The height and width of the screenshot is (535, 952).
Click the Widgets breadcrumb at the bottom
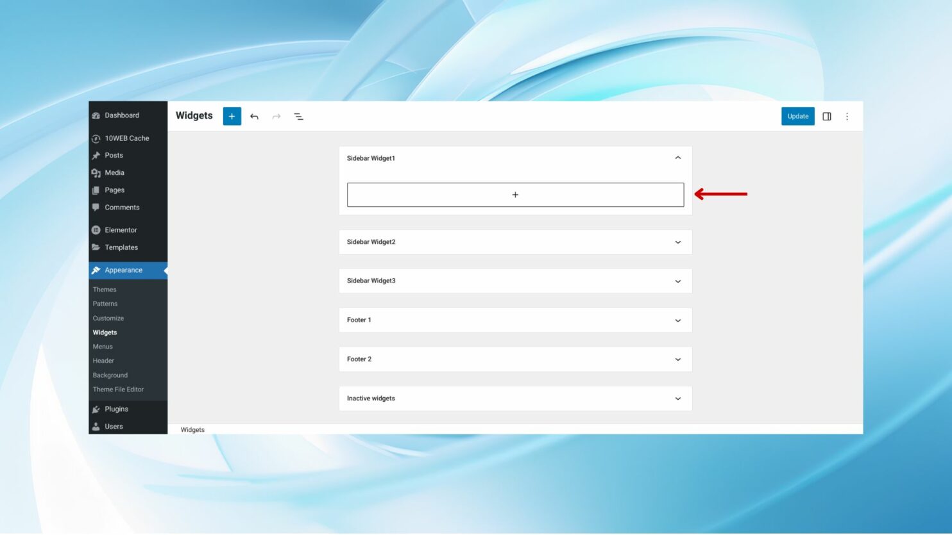pos(192,429)
